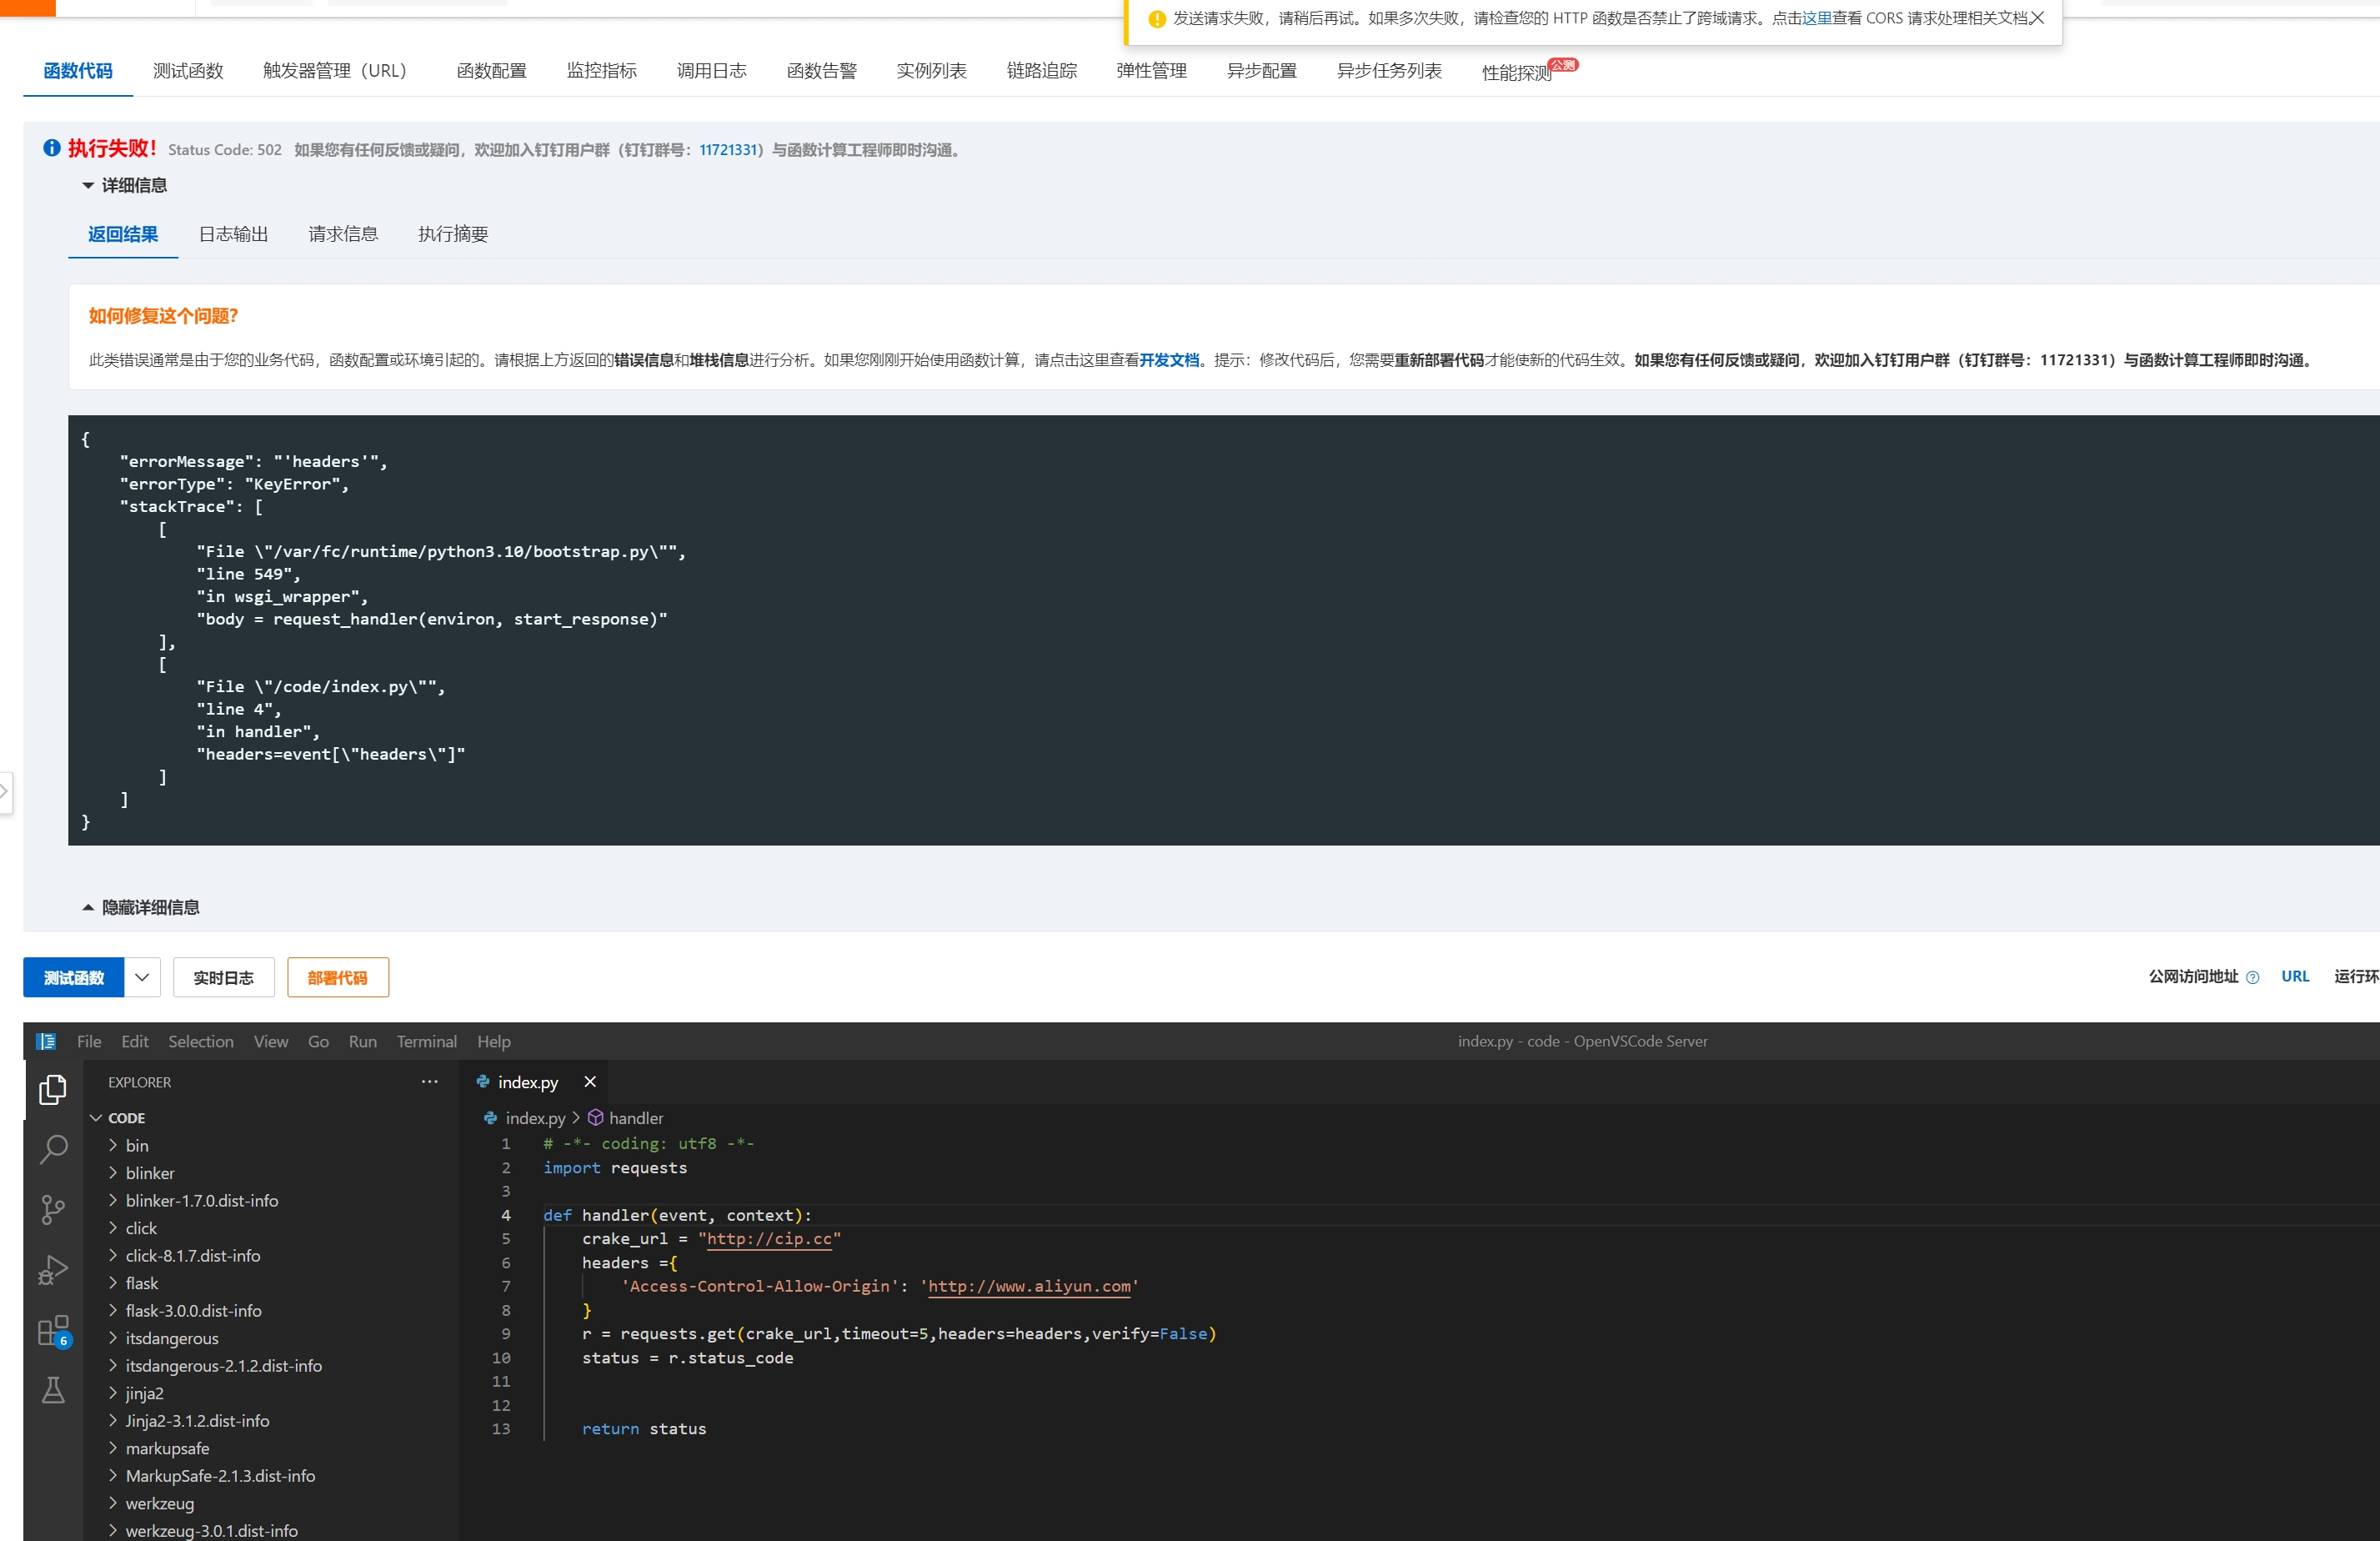Screen dimensions: 2380x1541
Task: Open the Explorer icon in activity bar
Action: click(x=53, y=1089)
